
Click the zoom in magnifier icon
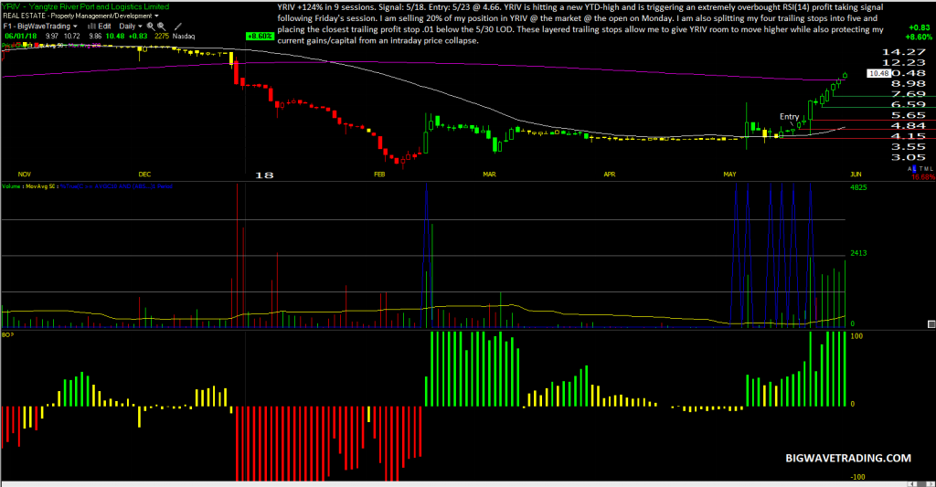point(151,26)
